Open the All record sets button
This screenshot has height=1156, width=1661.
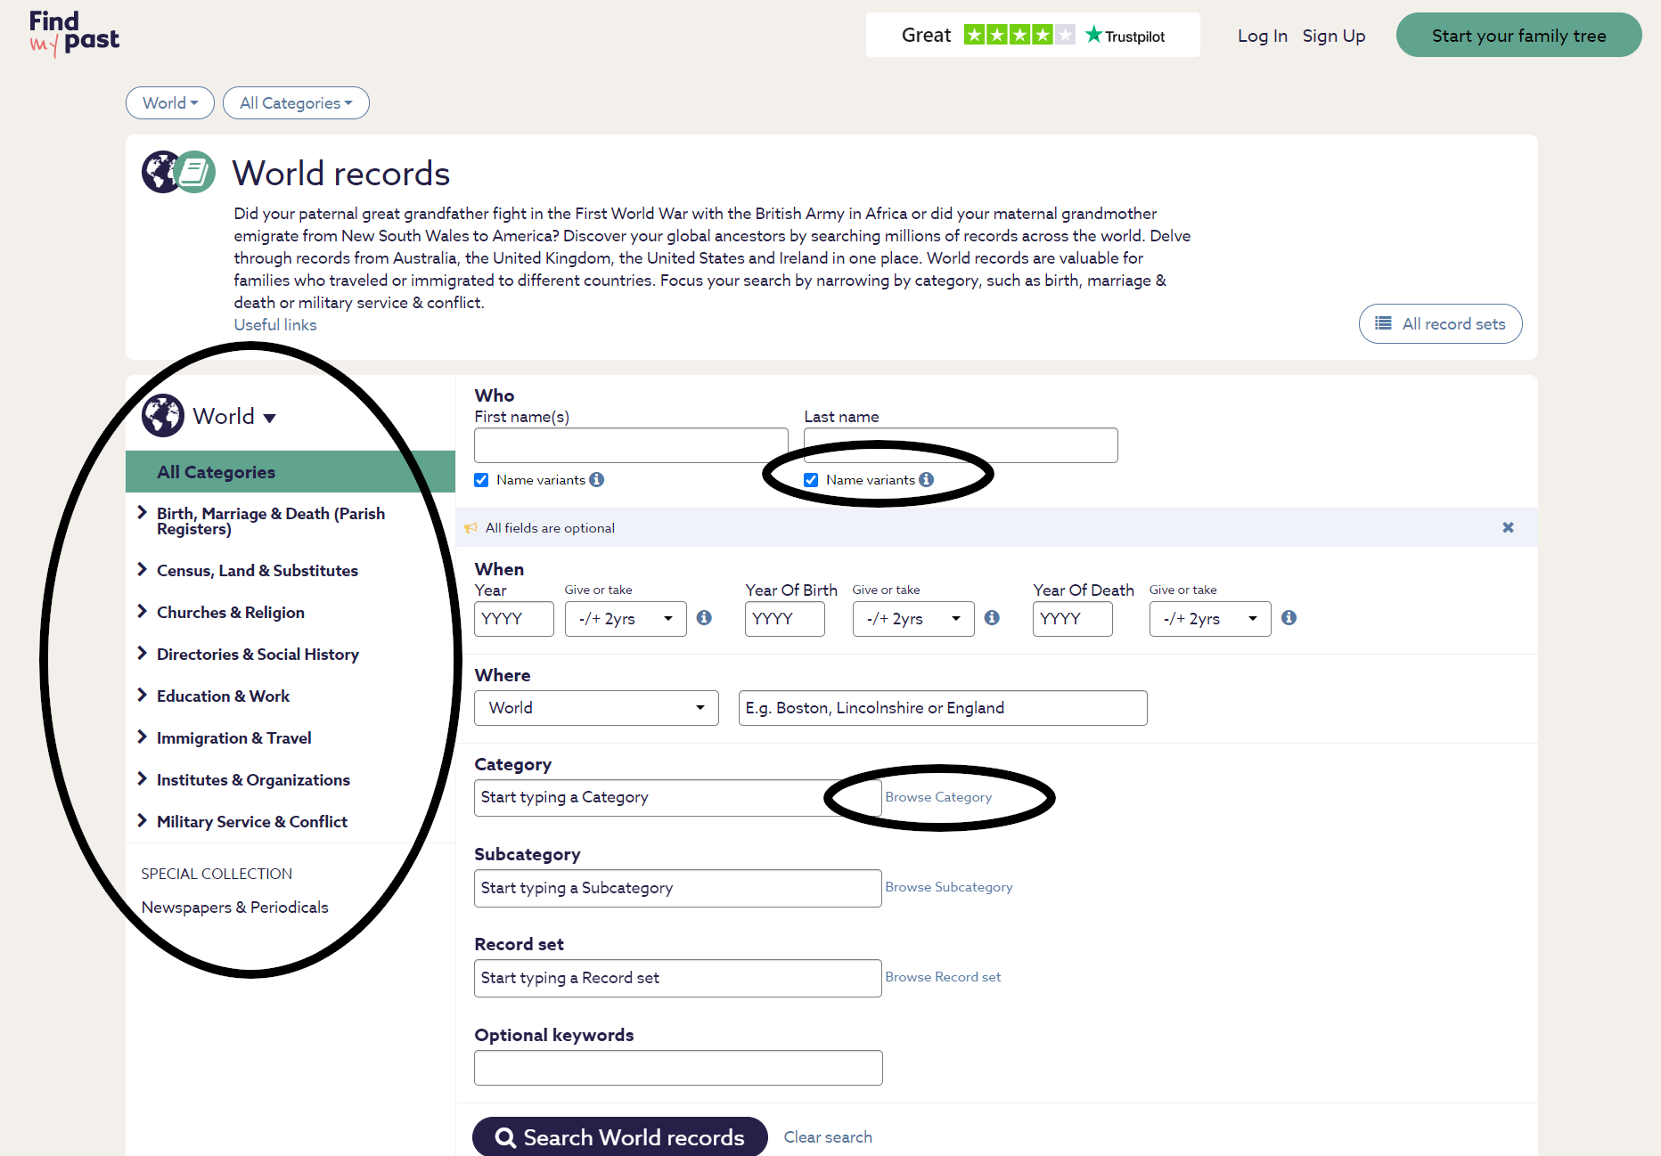1440,324
